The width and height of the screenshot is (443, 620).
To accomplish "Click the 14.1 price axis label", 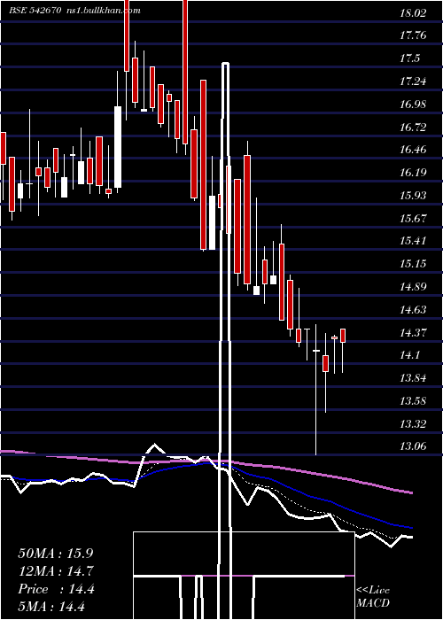I will point(409,355).
